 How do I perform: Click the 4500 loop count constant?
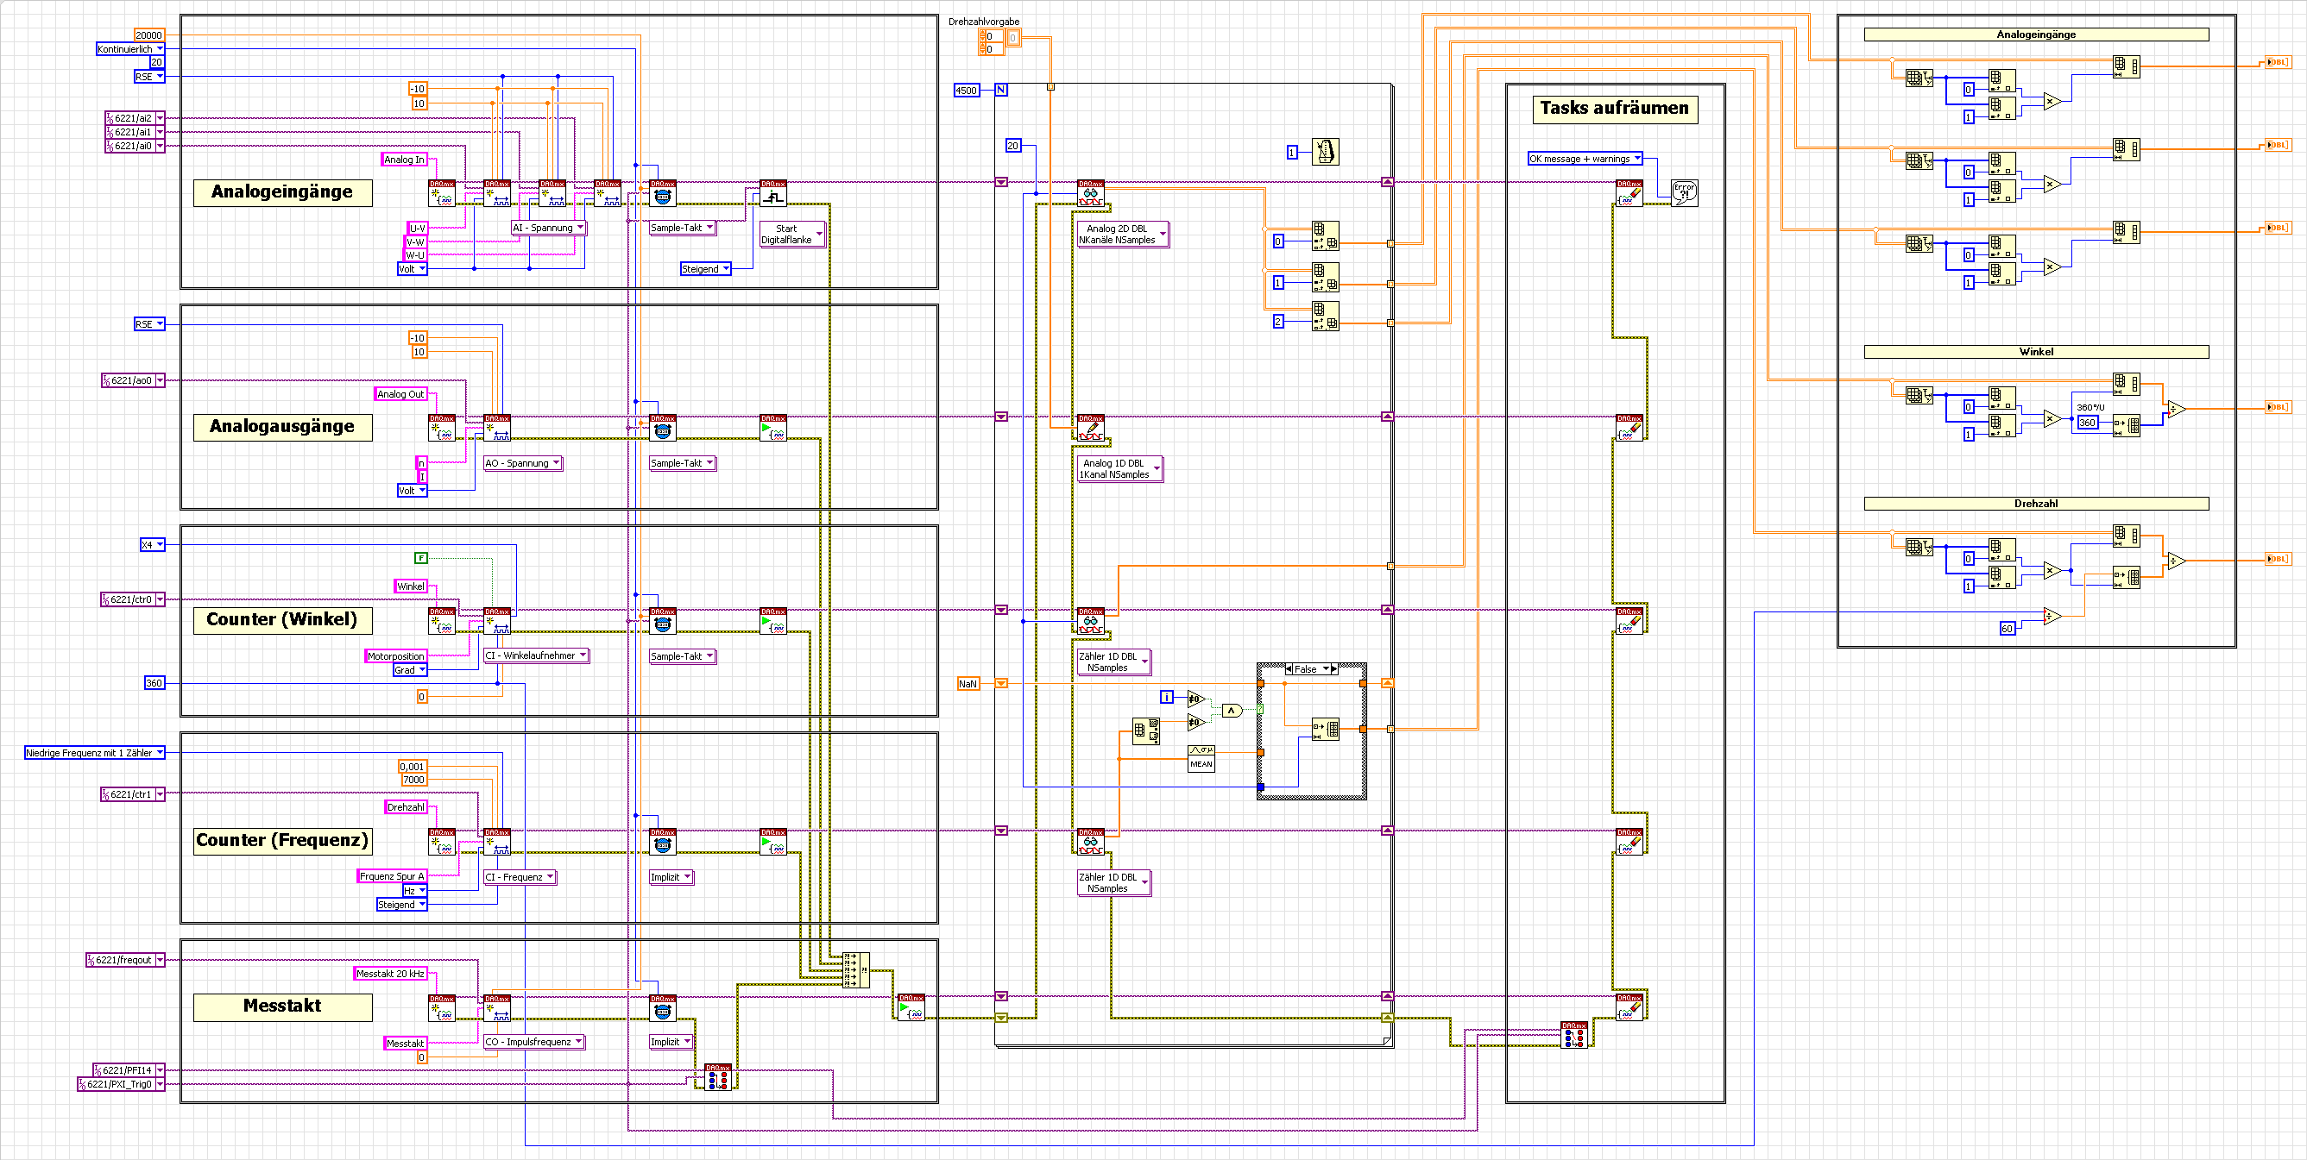coord(966,91)
